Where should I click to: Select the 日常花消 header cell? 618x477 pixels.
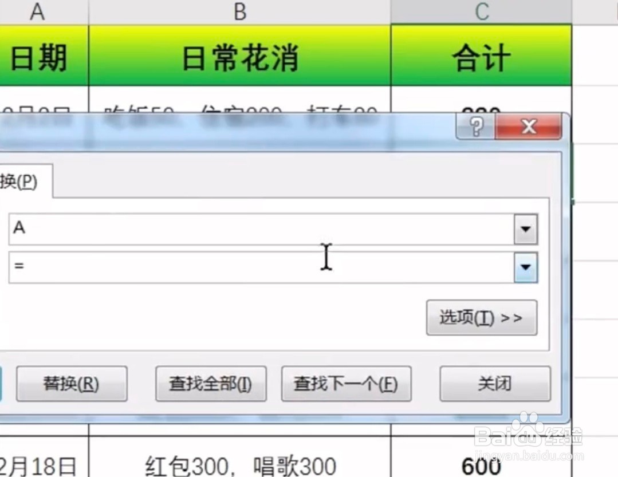(238, 56)
